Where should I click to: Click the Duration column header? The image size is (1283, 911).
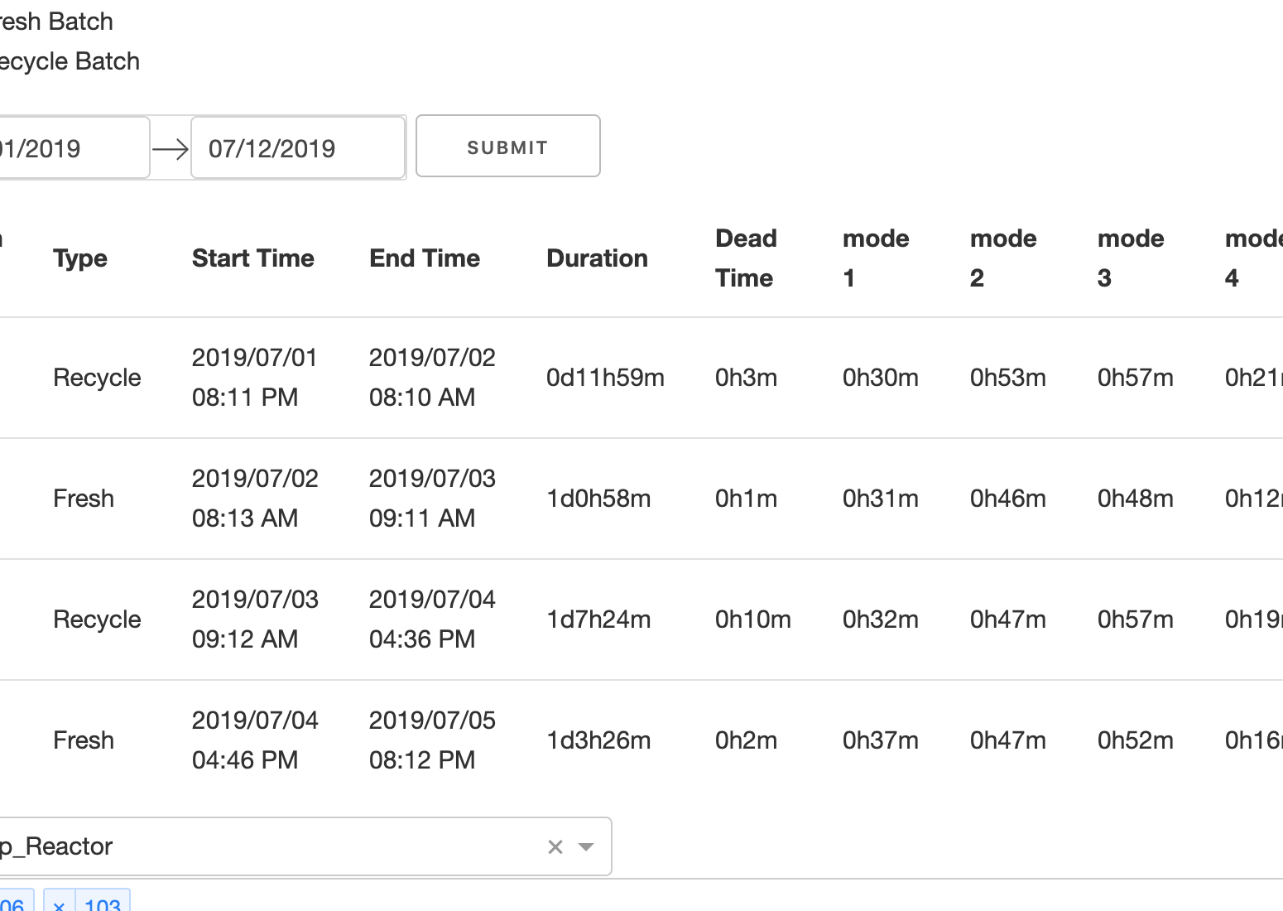pyautogui.click(x=597, y=258)
